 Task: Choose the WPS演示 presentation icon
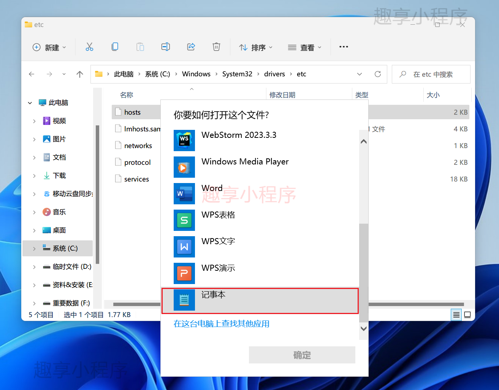coord(184,273)
